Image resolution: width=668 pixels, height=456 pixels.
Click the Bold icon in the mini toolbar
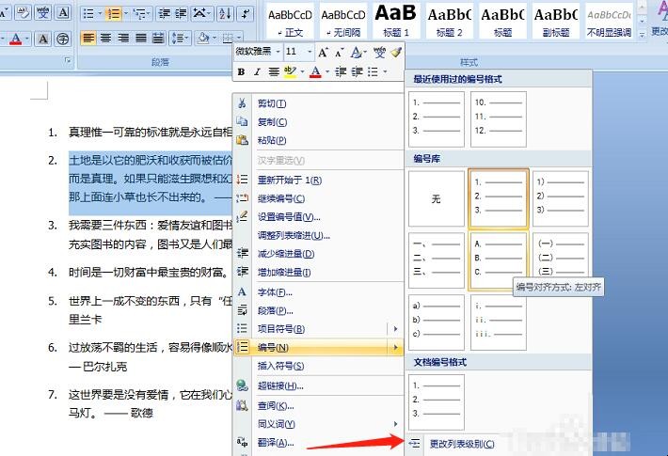coord(242,71)
